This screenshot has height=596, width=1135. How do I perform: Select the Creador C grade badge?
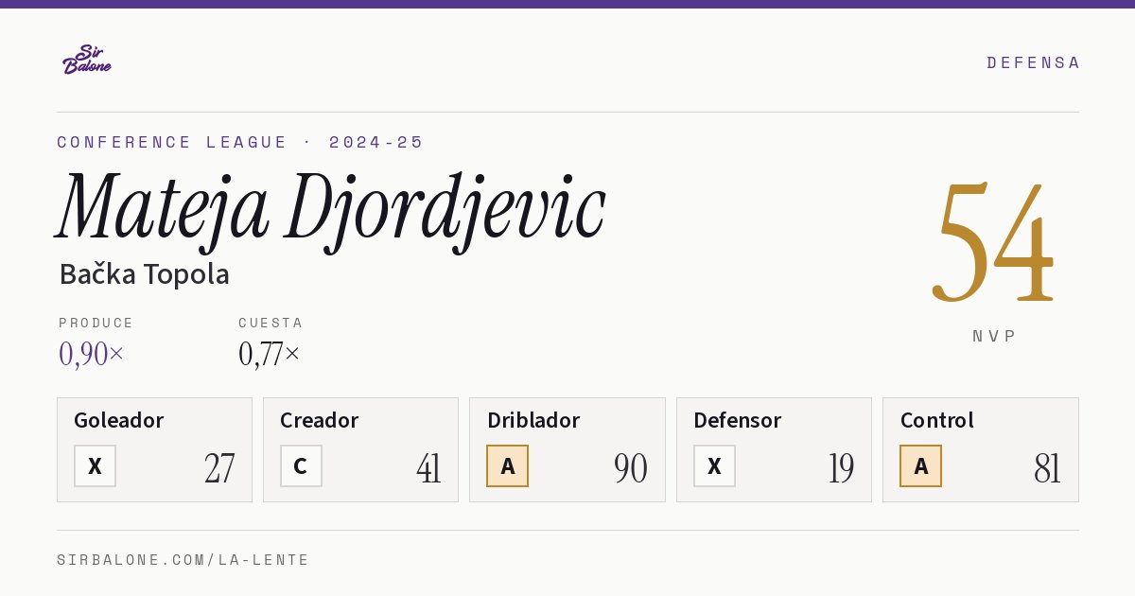(x=301, y=465)
